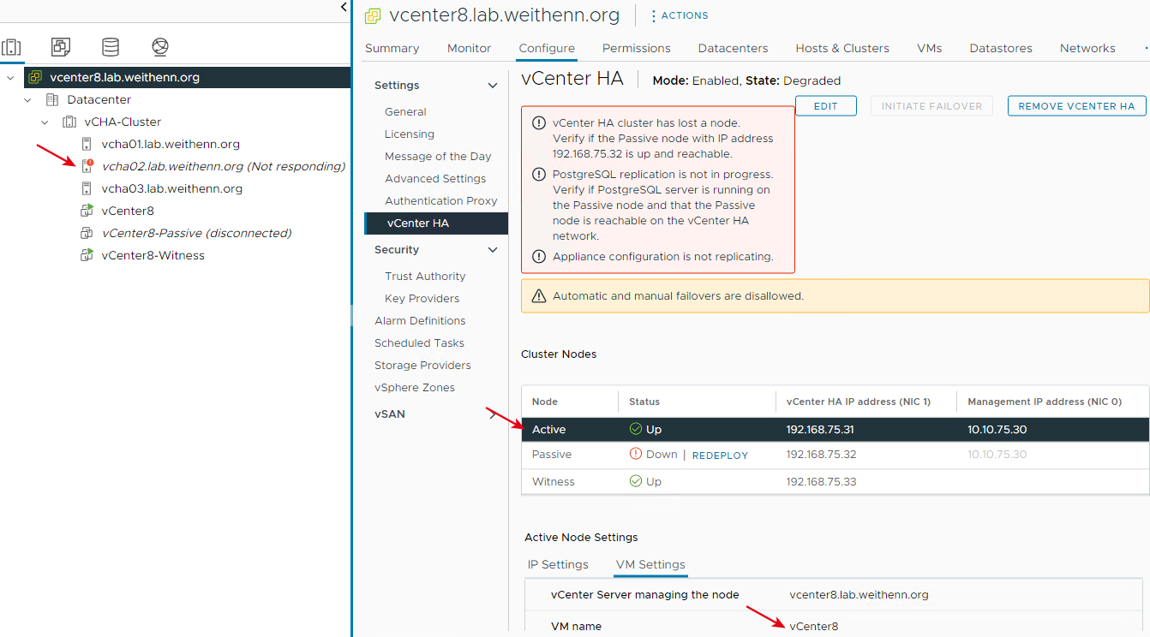Open the ACTIONS dropdown menu
Screen dimensions: 1150x637
pos(680,15)
